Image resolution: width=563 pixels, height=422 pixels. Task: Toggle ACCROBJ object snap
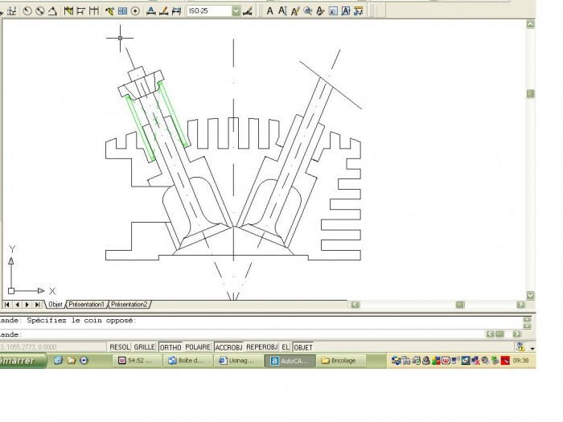pyautogui.click(x=228, y=347)
